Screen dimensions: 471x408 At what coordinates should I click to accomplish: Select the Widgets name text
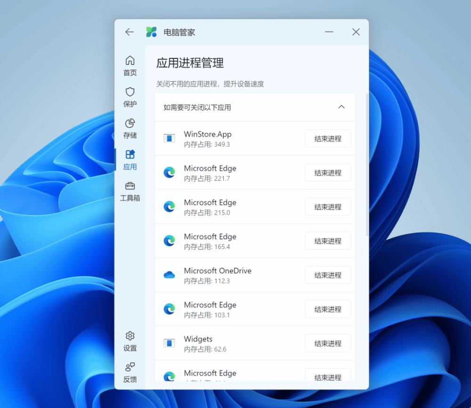coord(198,339)
